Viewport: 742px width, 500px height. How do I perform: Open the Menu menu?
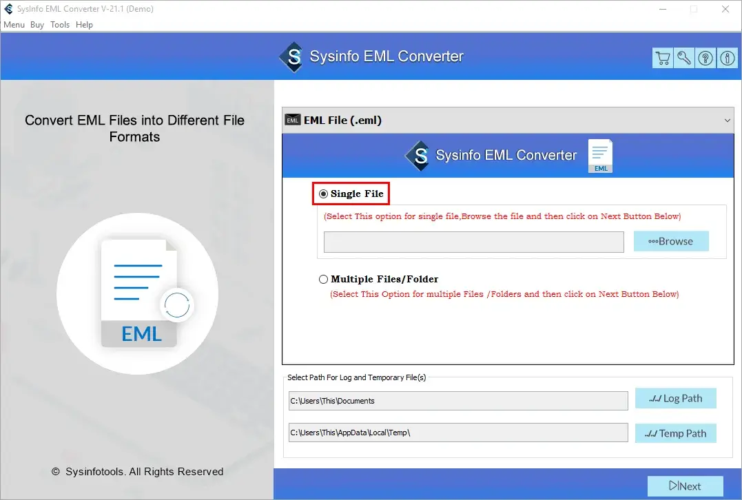click(x=14, y=25)
